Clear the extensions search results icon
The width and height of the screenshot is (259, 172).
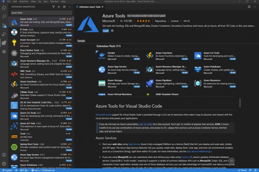point(64,7)
